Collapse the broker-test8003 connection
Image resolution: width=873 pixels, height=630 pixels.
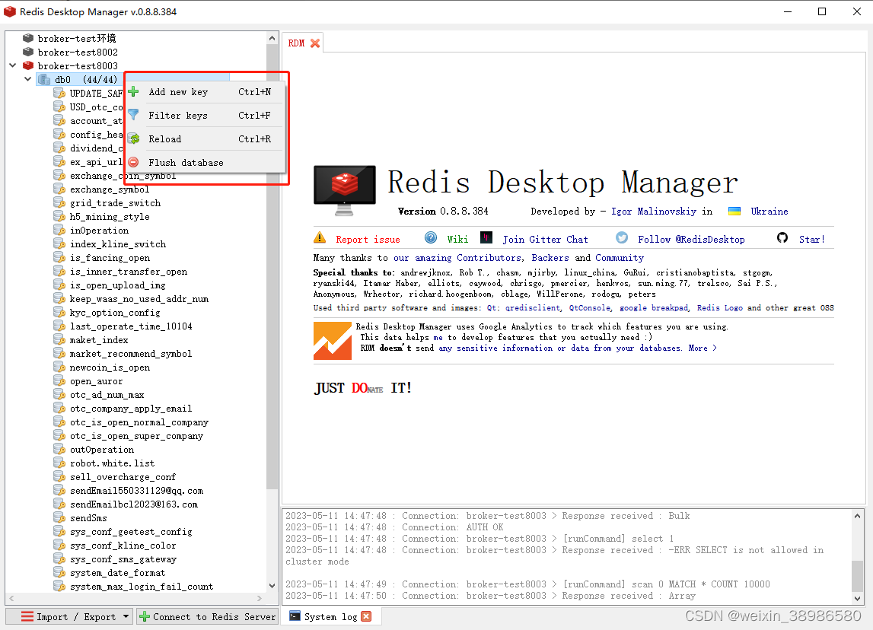tap(12, 65)
